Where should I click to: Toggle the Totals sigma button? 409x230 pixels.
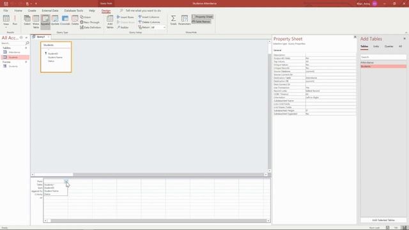tap(173, 20)
